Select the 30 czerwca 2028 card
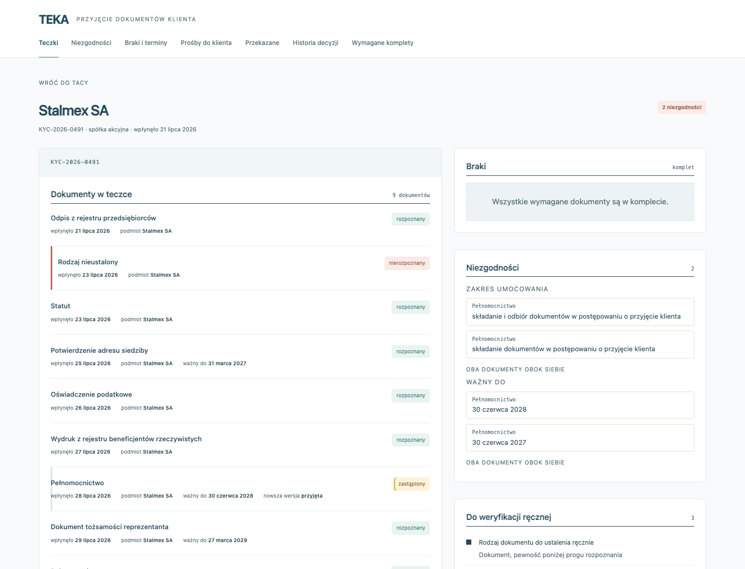745x569 pixels. click(580, 405)
